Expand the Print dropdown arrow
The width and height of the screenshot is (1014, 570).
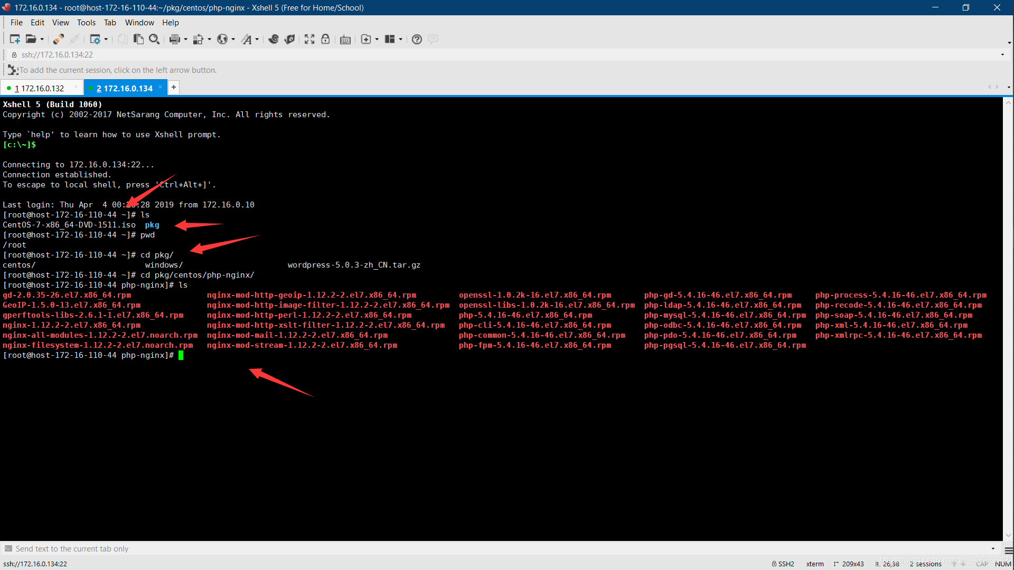(185, 40)
